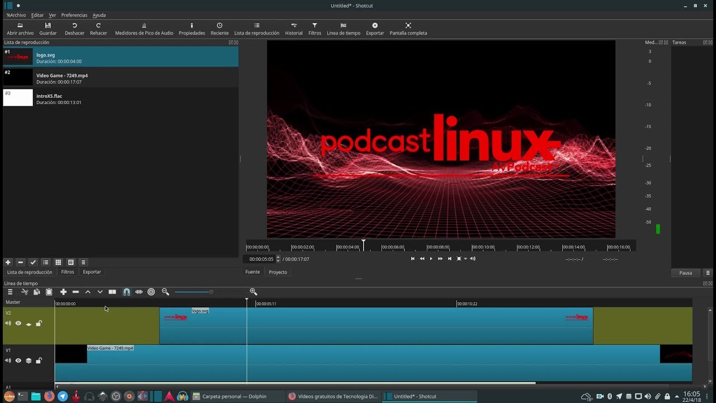This screenshot has width=716, height=403.
Task: Select logo.svg in the playlist
Action: (x=121, y=57)
